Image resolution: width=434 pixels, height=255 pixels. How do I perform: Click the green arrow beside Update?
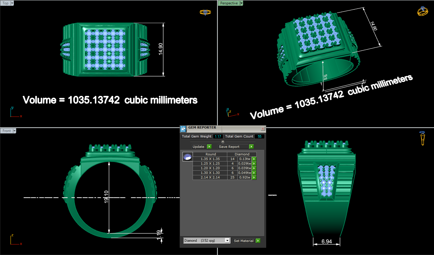click(x=209, y=147)
